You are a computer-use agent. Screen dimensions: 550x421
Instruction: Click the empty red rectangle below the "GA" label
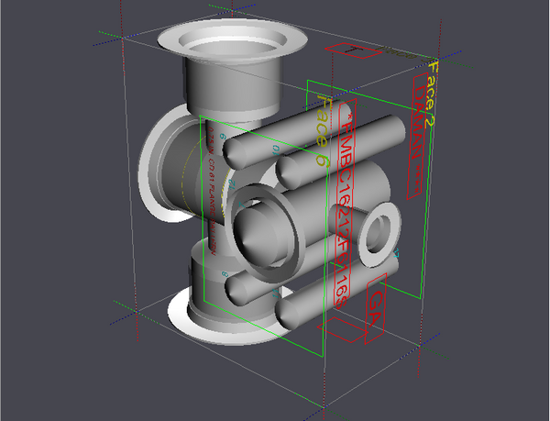click(x=342, y=330)
